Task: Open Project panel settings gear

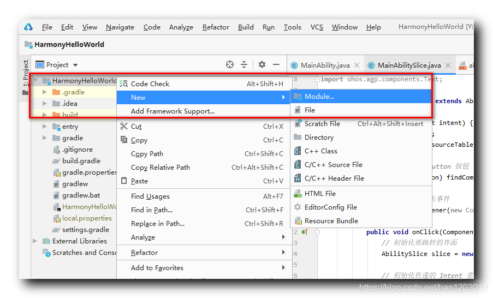Action: pos(262,64)
